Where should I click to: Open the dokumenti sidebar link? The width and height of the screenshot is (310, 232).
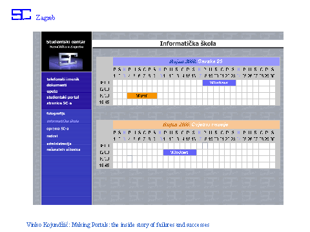pos(57,85)
